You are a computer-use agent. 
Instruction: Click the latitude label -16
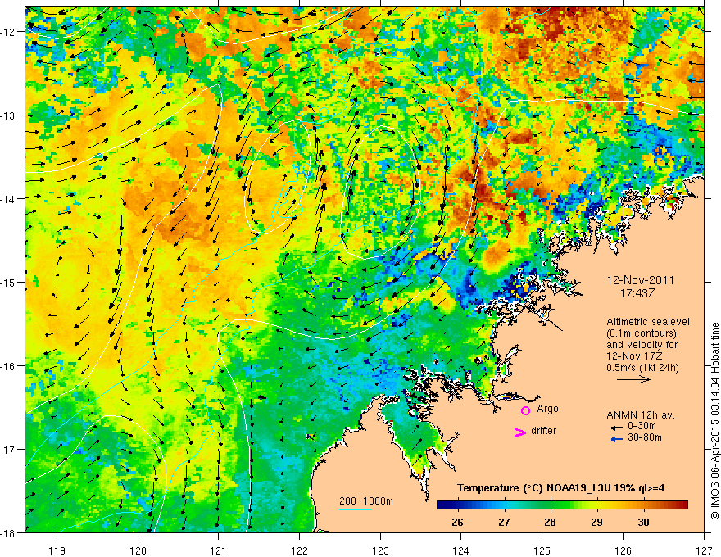point(8,366)
